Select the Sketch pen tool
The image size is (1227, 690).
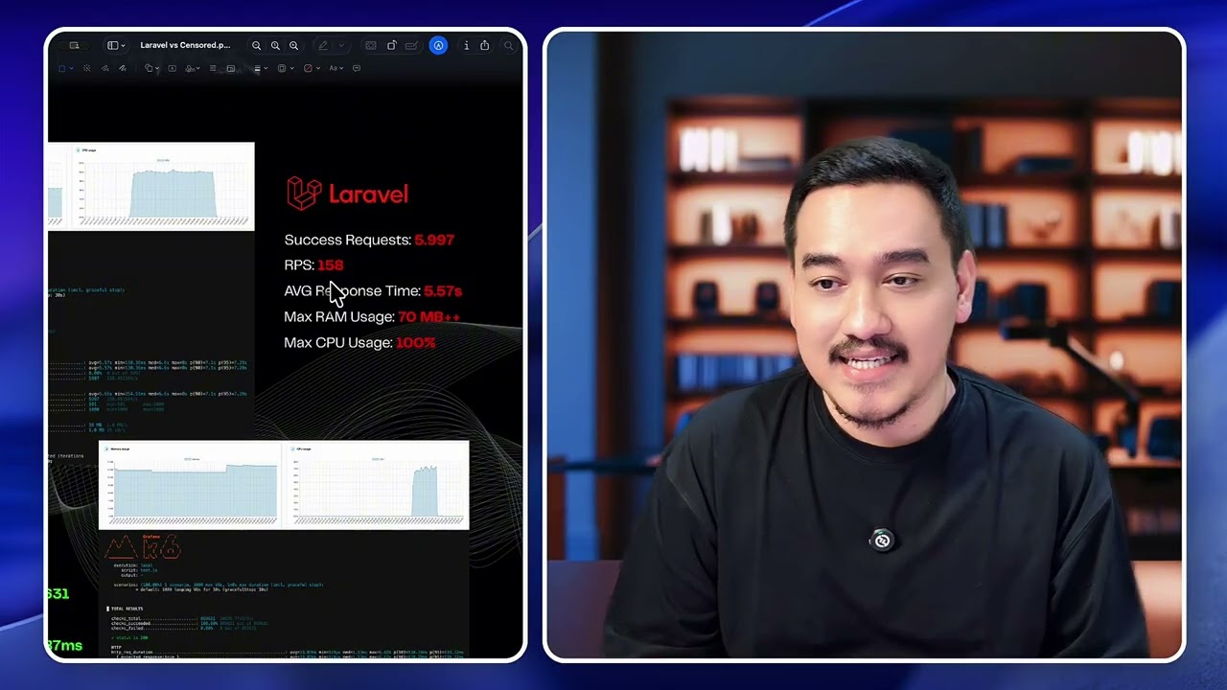104,68
